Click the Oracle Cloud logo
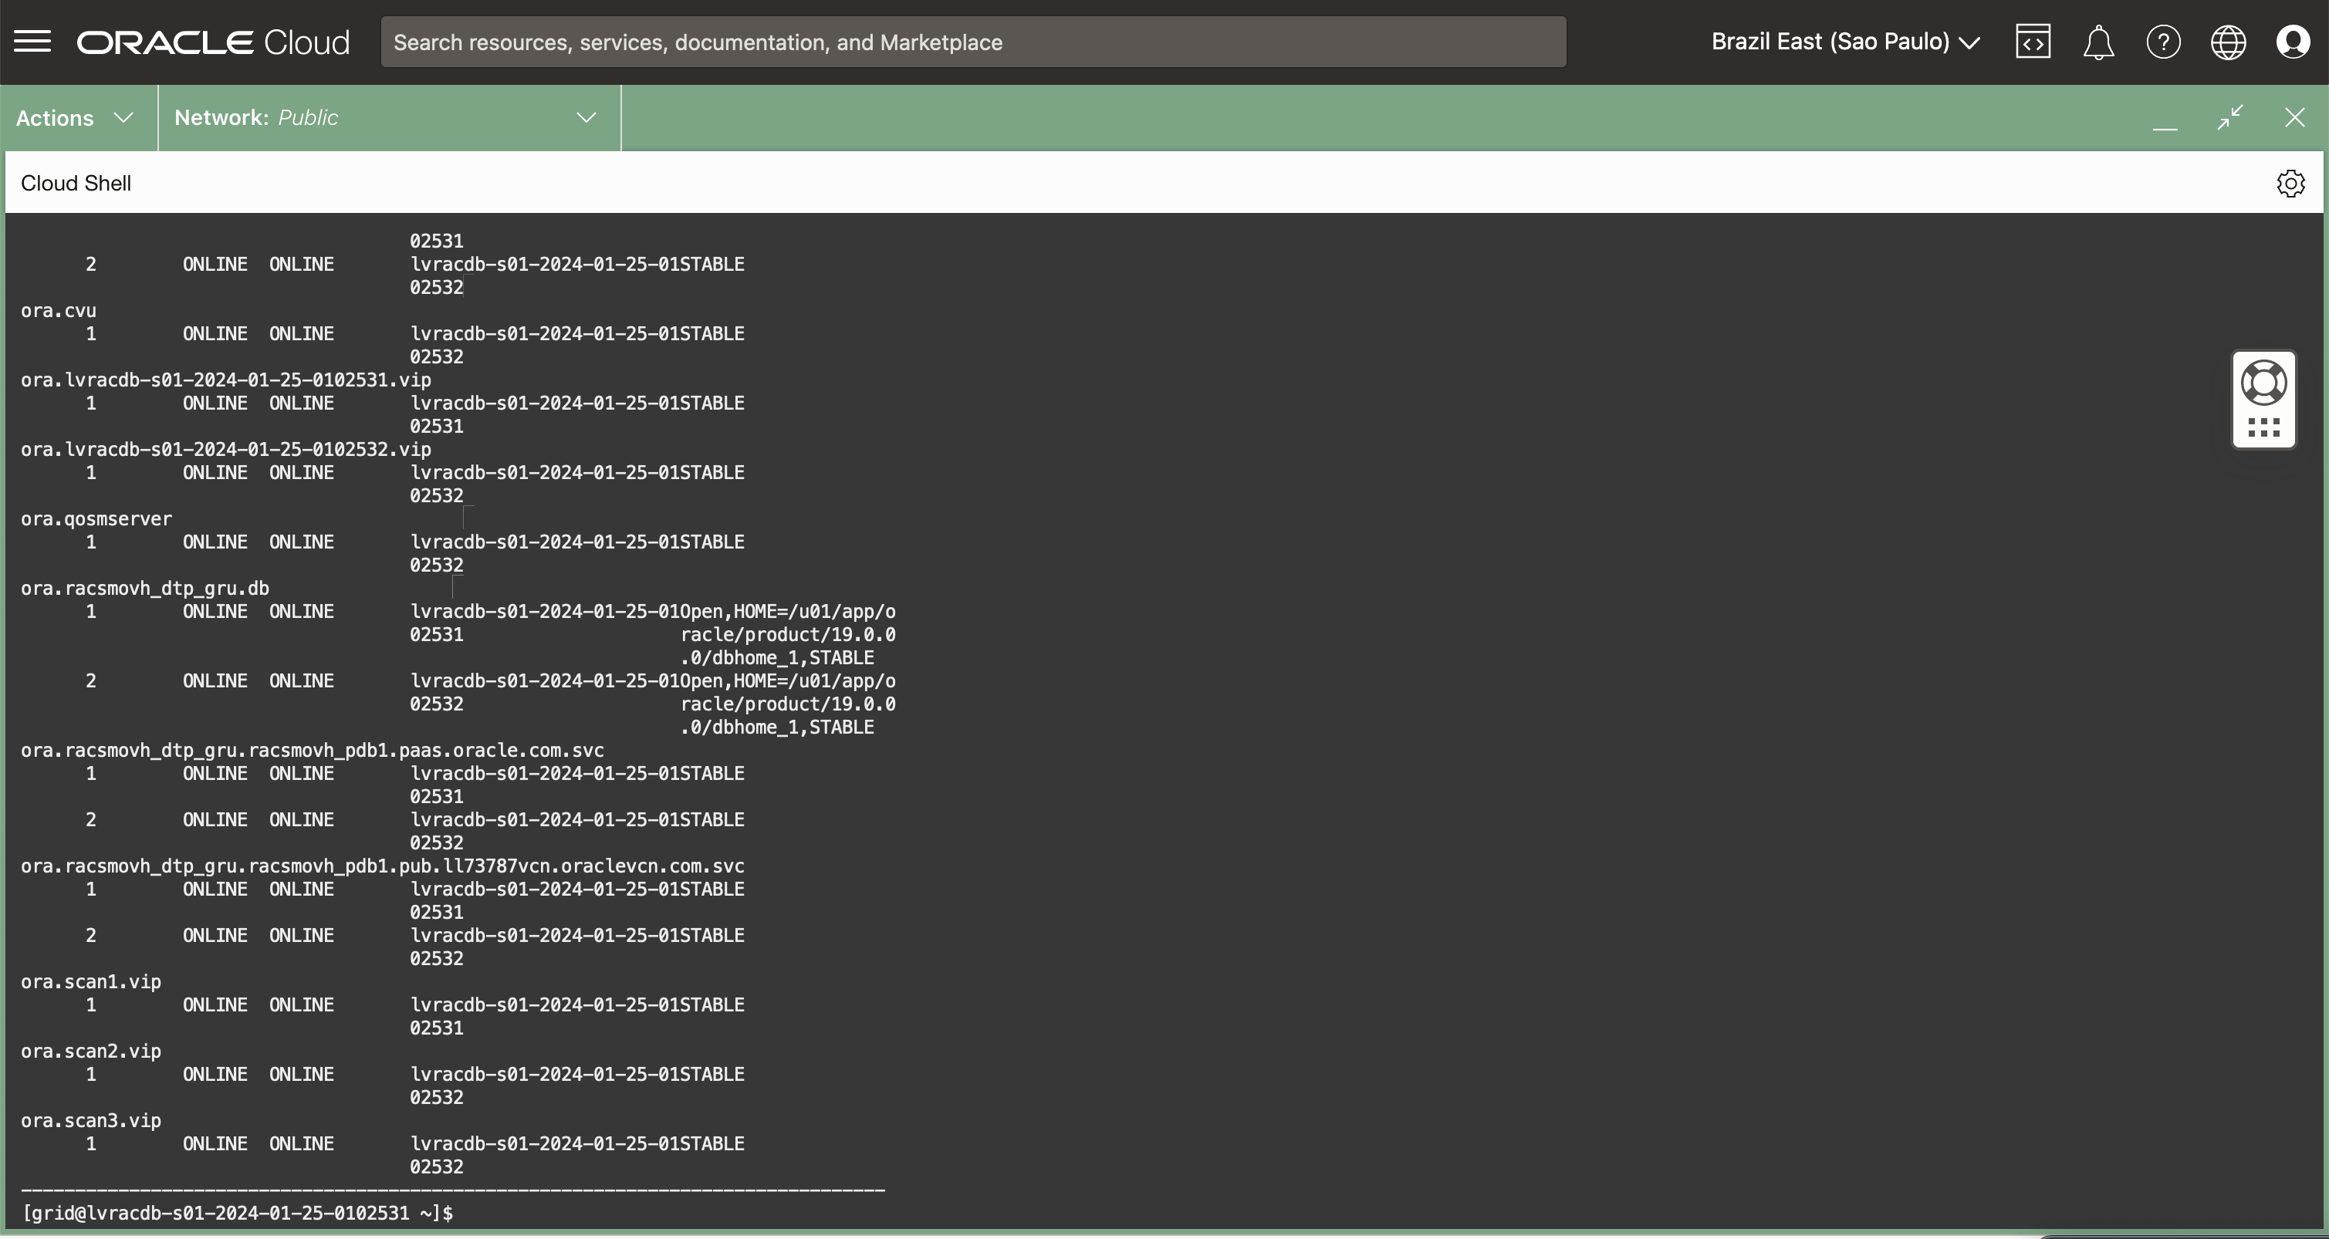 pos(213,42)
